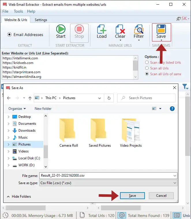Open the Help menu

point(31,11)
